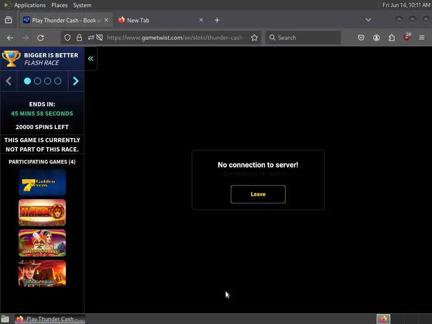432x324 pixels.
Task: Go to the next race with the right arrow
Action: click(x=76, y=81)
